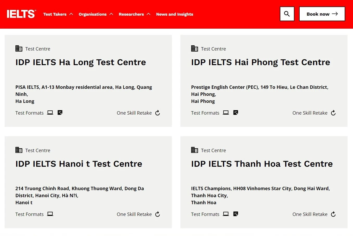Click the arrow icon inside Book now
Image resolution: width=353 pixels, height=236 pixels.
(x=335, y=14)
